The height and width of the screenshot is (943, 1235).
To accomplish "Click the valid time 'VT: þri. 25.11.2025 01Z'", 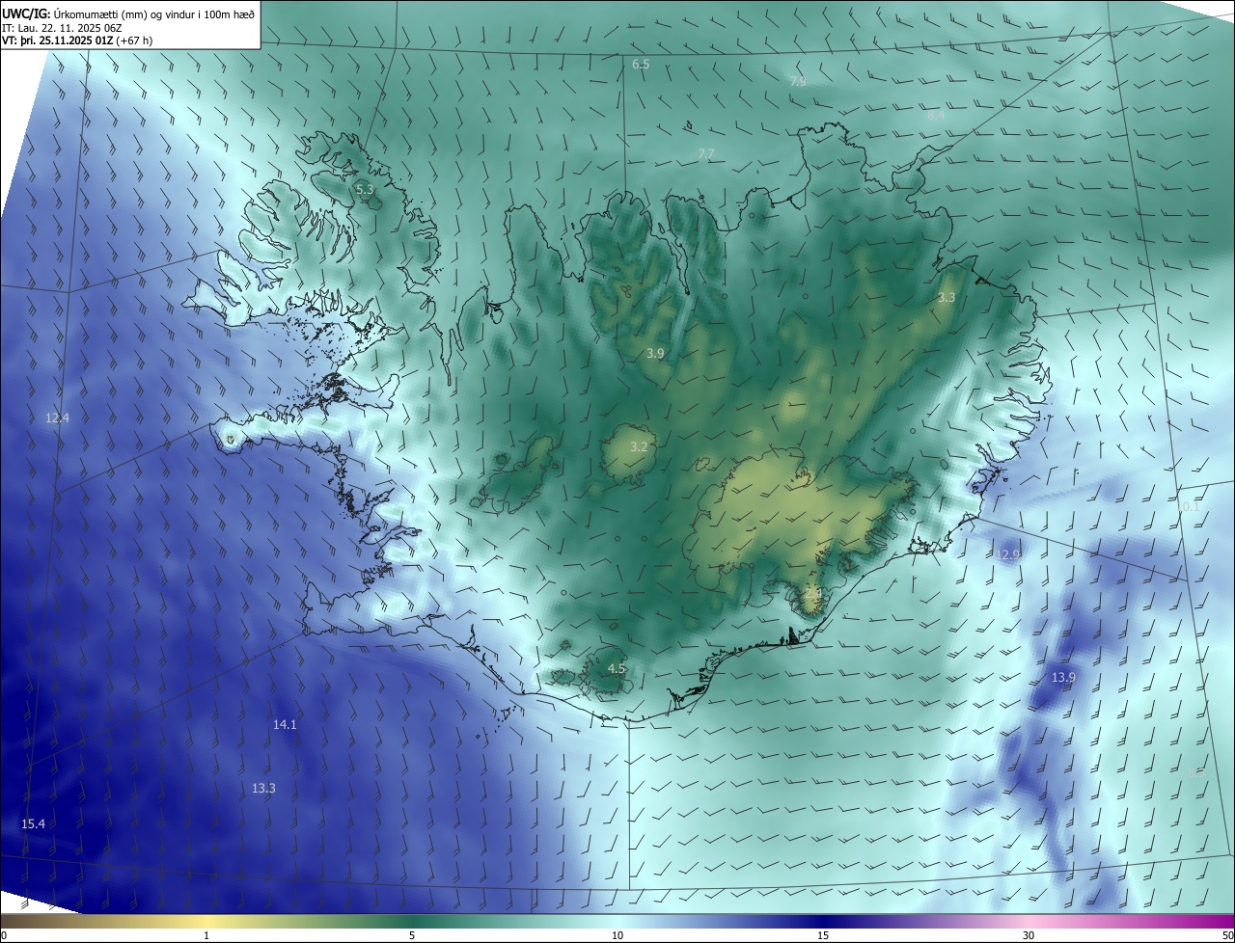I will 57,40.
